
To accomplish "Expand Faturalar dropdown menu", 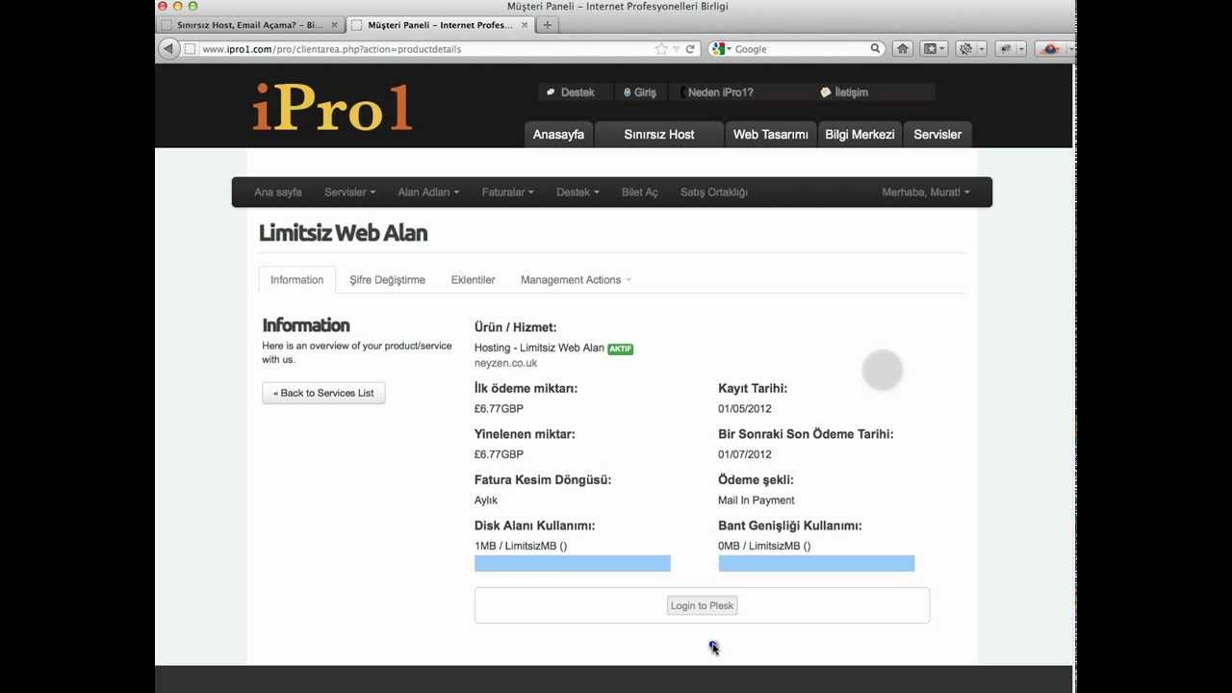I will (507, 192).
